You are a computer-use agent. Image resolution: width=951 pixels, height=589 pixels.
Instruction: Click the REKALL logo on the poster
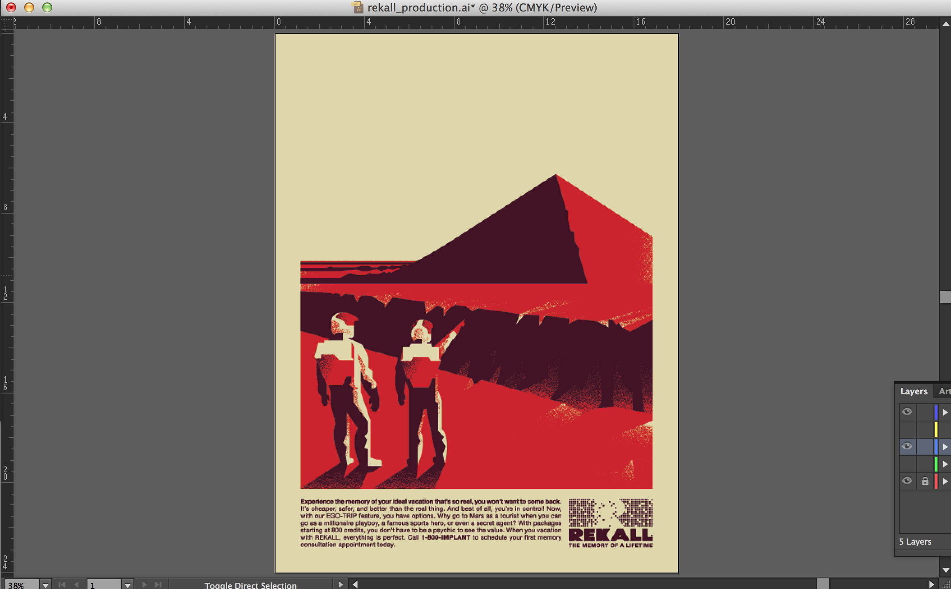tap(611, 535)
